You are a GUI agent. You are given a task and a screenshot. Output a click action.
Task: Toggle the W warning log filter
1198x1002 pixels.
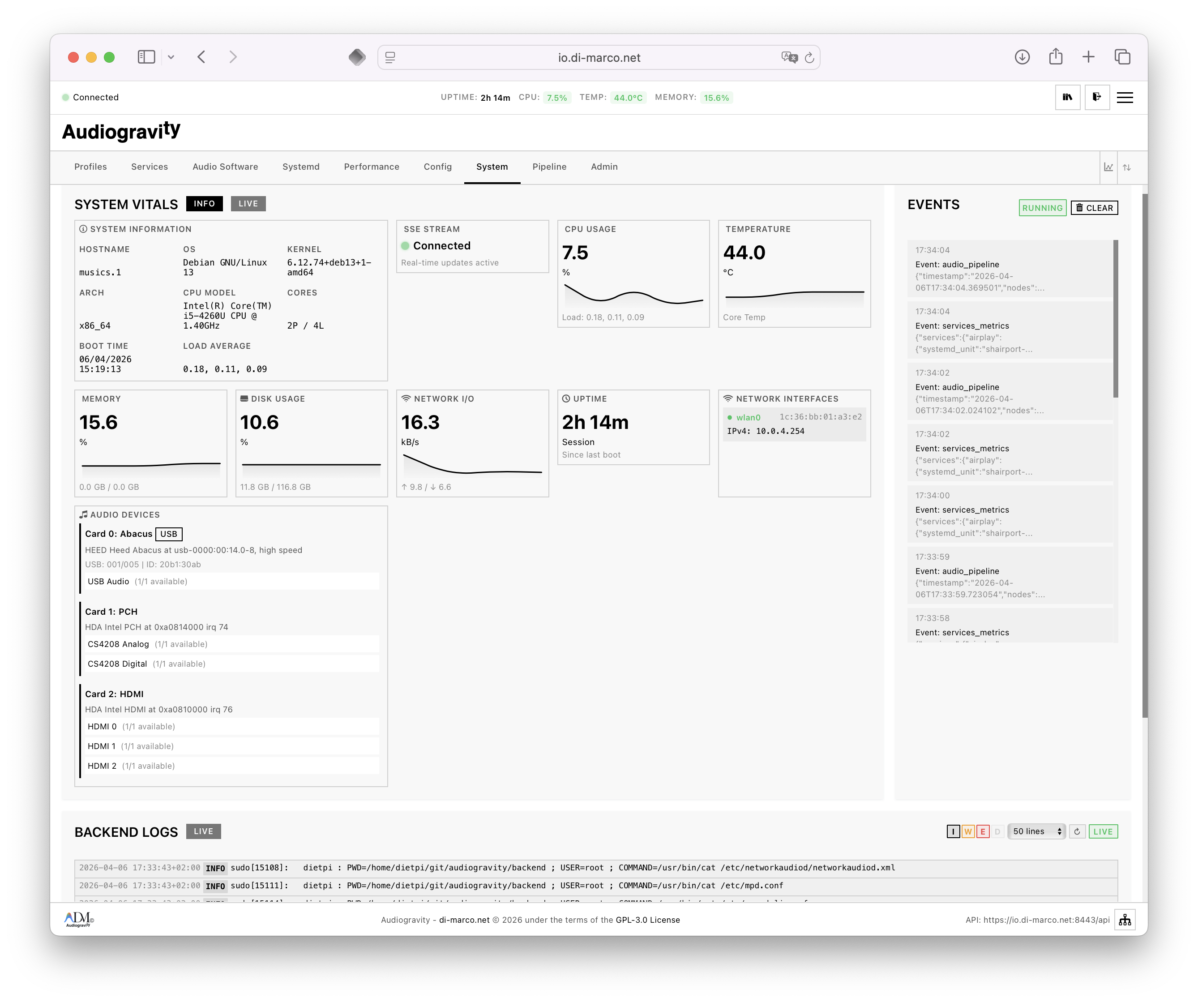pos(968,831)
